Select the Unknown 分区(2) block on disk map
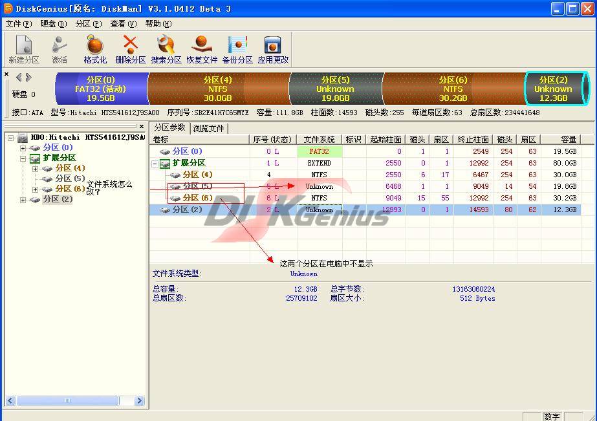The width and height of the screenshot is (597, 421). click(557, 89)
